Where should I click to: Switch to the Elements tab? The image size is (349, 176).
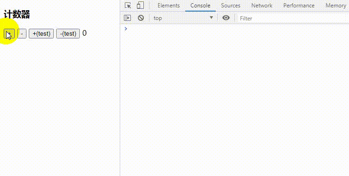click(x=168, y=6)
